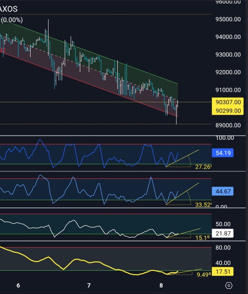
Task: Click the 90299.00 yellow price tag
Action: pyautogui.click(x=228, y=110)
